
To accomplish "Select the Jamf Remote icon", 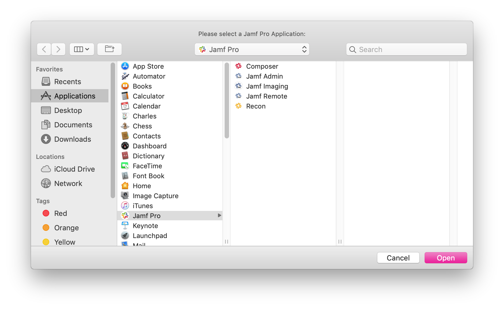I will [238, 96].
